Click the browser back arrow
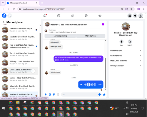 pyautogui.click(x=3, y=9)
